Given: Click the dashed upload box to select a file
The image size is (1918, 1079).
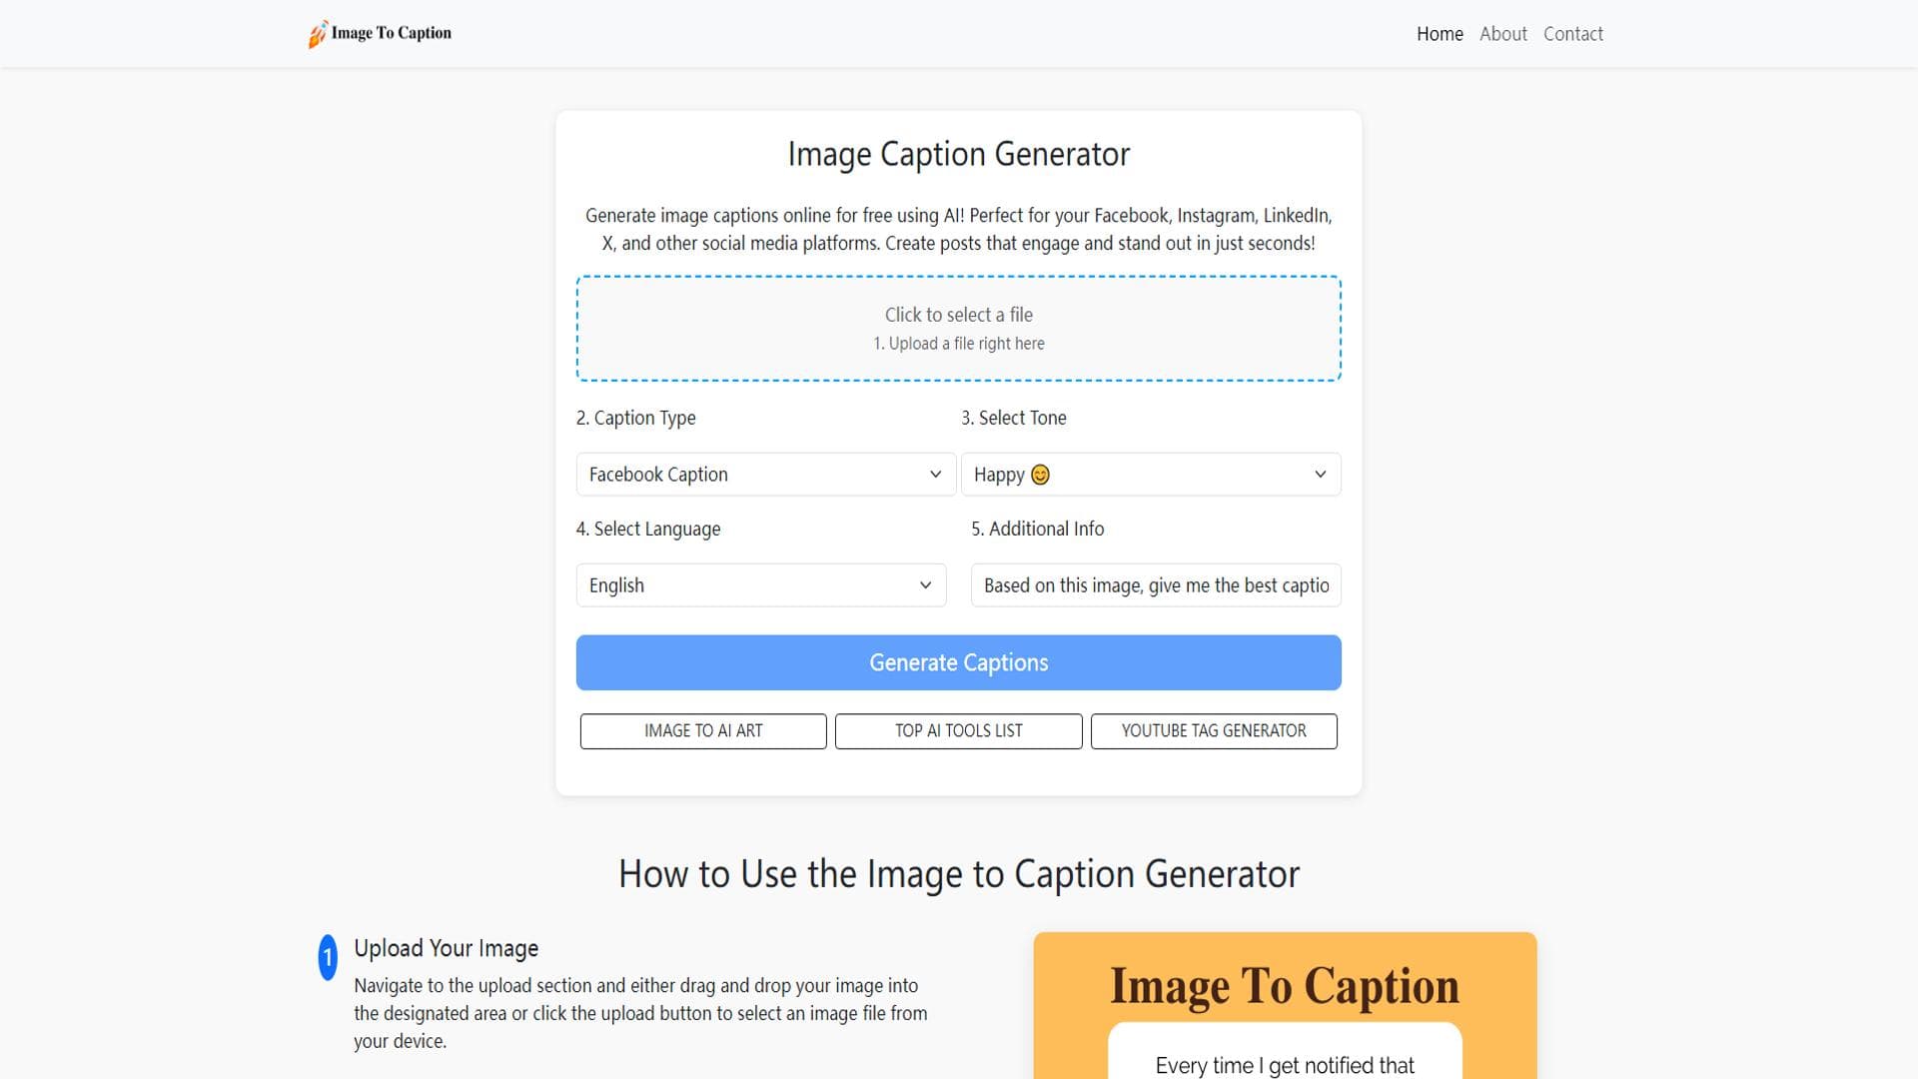Looking at the screenshot, I should click(958, 328).
